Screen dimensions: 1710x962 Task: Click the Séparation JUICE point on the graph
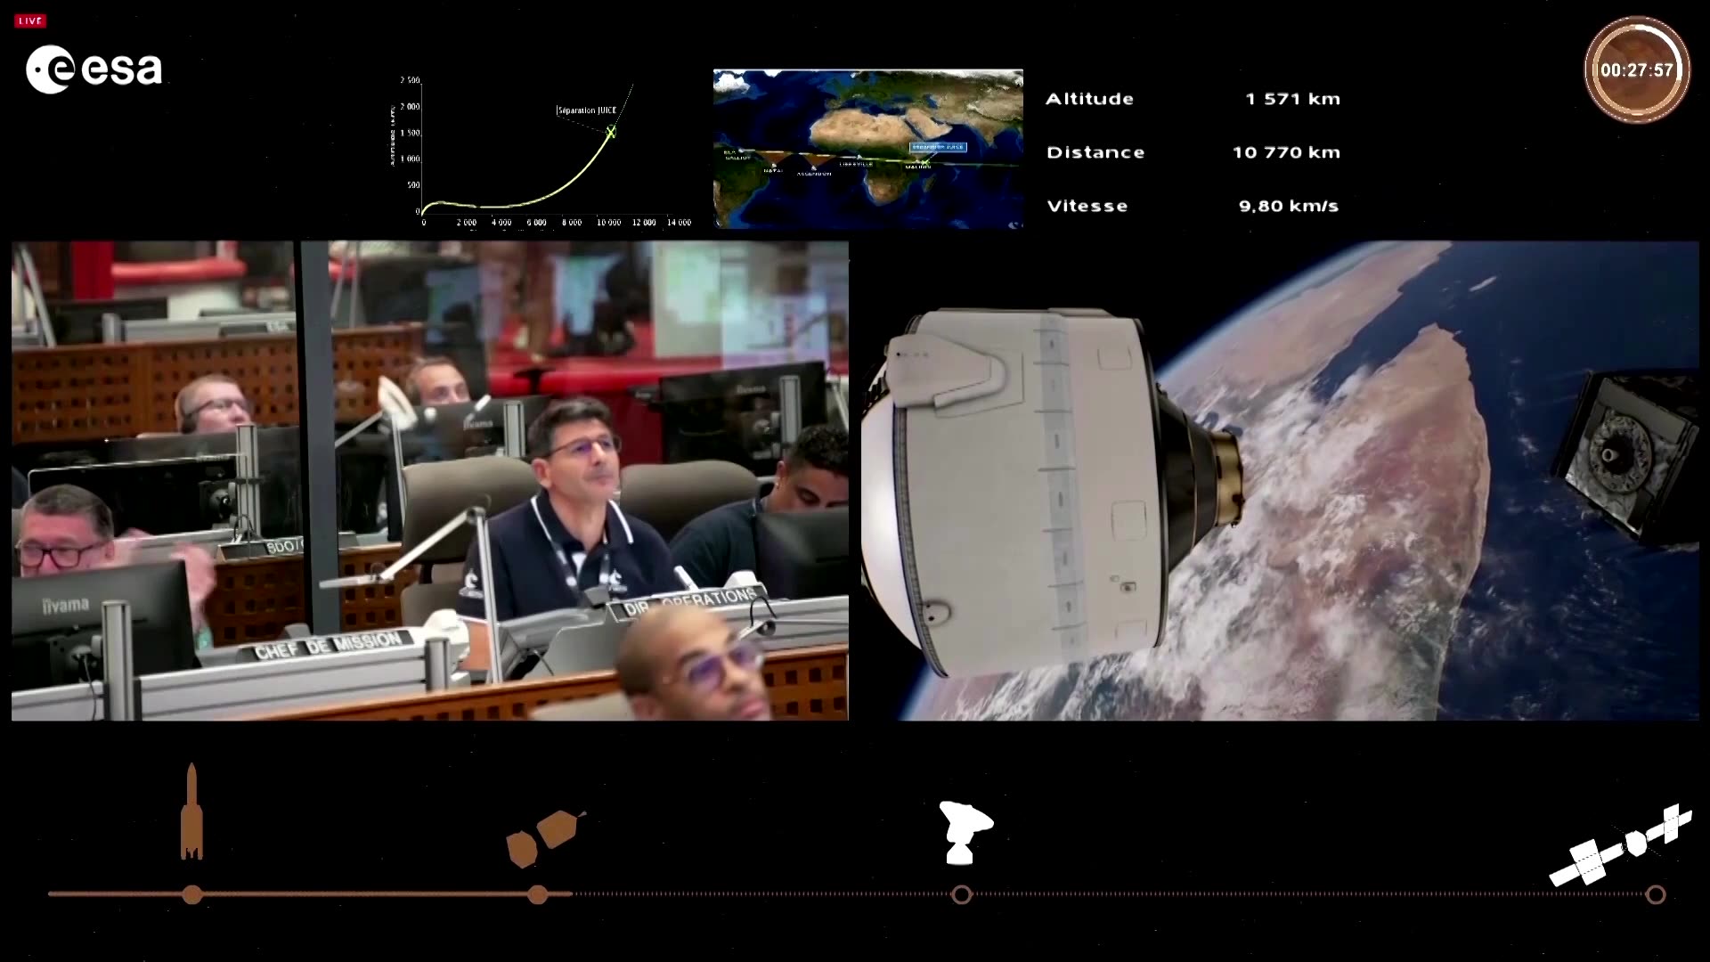[x=611, y=132]
